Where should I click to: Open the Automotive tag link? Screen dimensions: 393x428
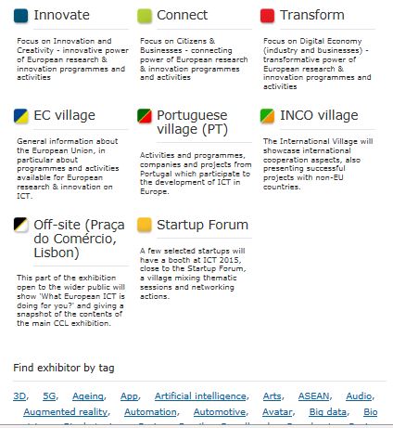tap(220, 412)
